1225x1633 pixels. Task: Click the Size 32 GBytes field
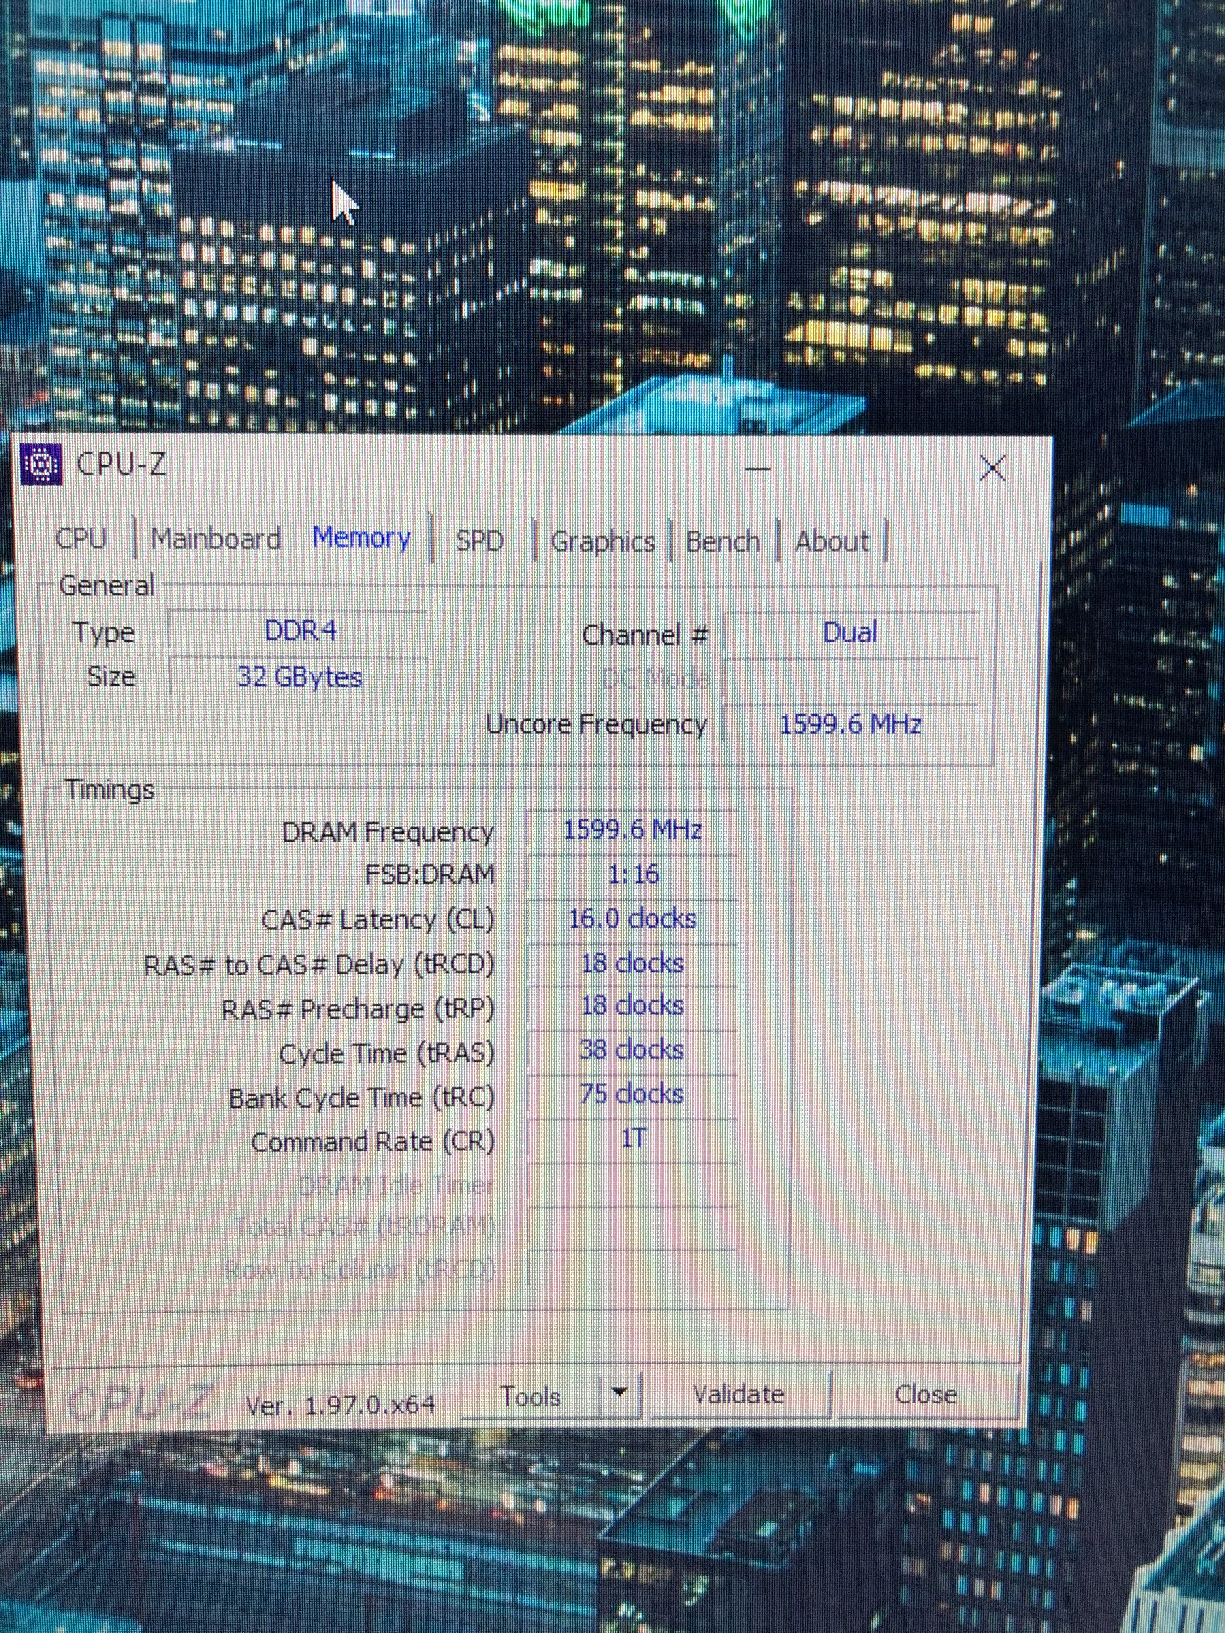(299, 677)
